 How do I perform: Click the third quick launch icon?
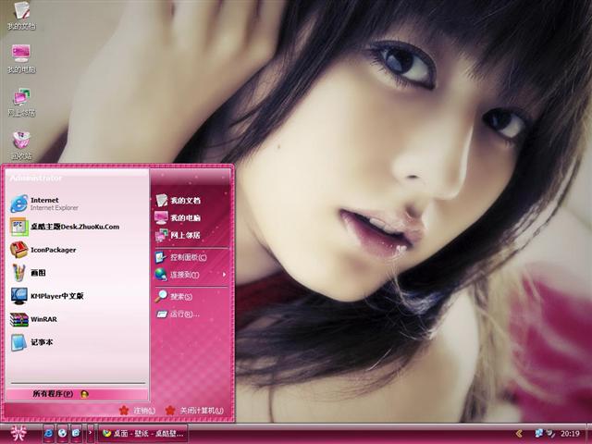76,433
